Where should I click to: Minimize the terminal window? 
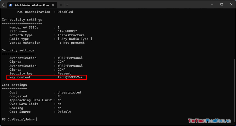point(212,4)
